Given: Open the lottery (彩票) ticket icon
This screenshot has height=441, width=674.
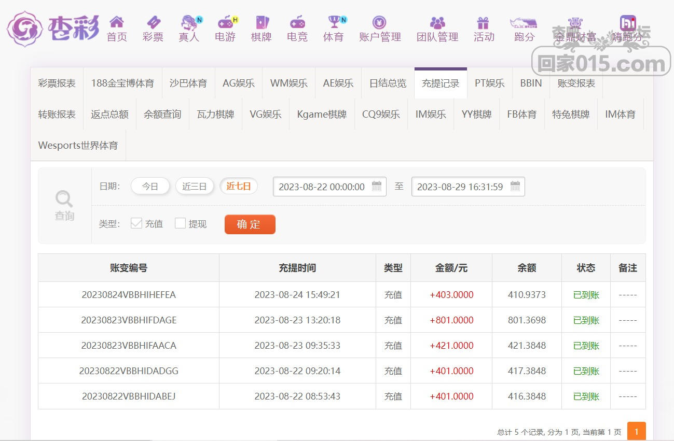Looking at the screenshot, I should (153, 22).
